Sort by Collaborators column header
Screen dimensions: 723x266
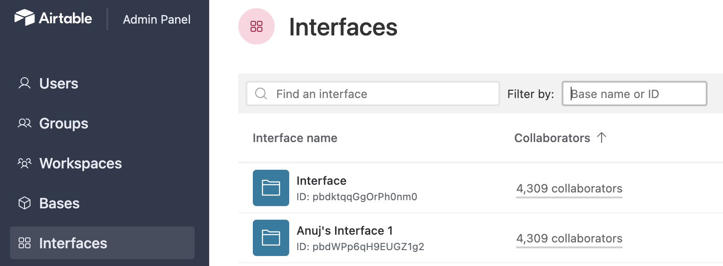tap(552, 138)
